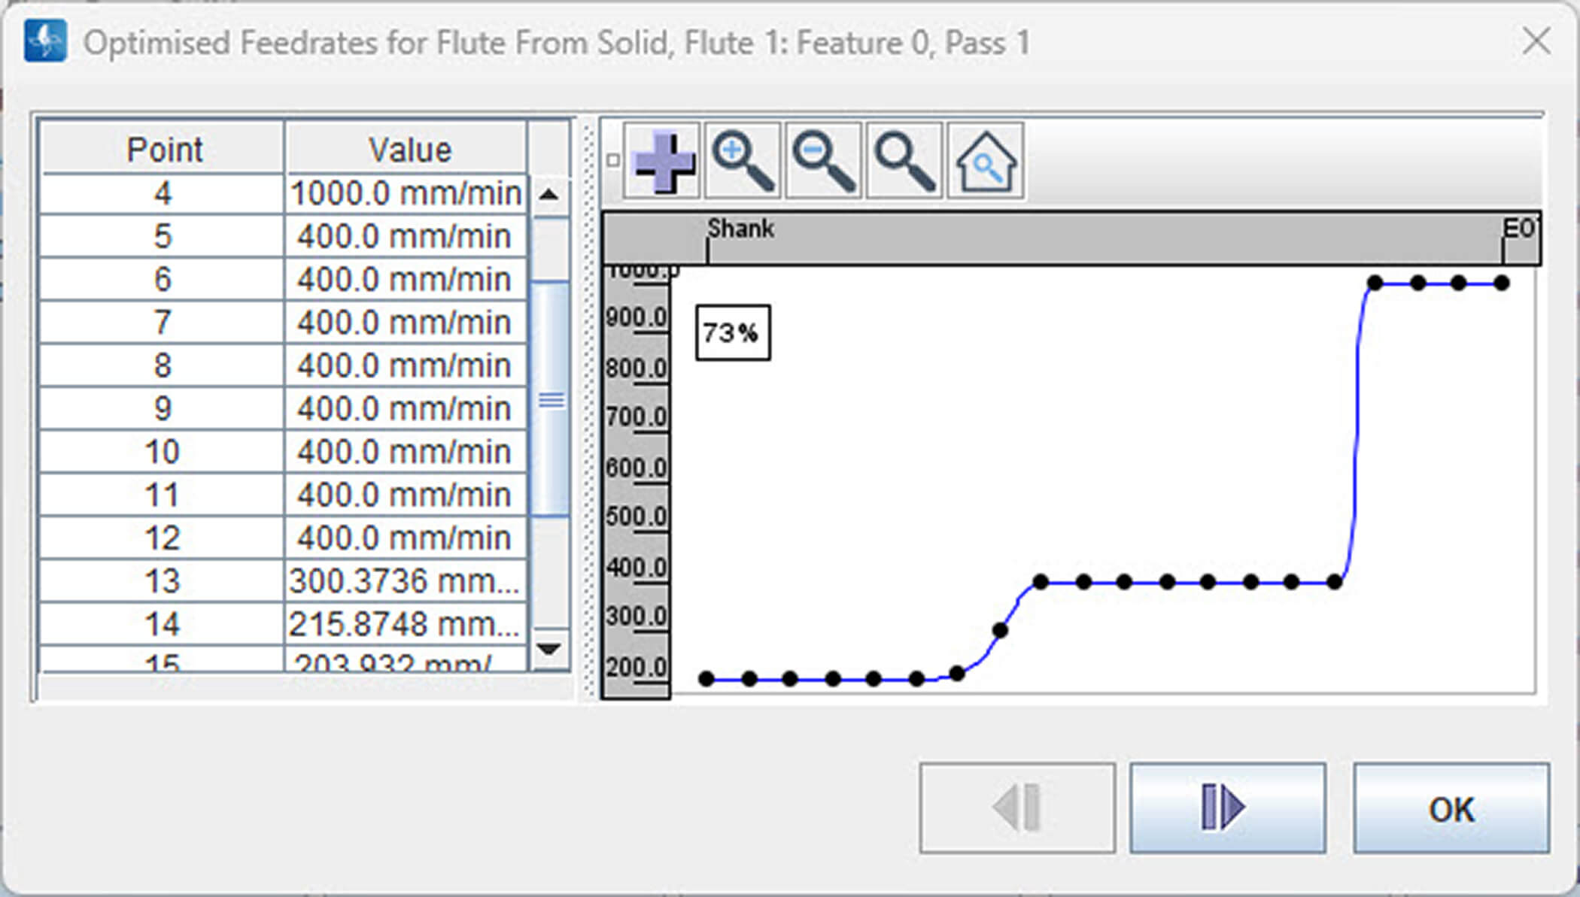Click the zoom out magnifier icon
The image size is (1580, 897).
click(x=824, y=162)
